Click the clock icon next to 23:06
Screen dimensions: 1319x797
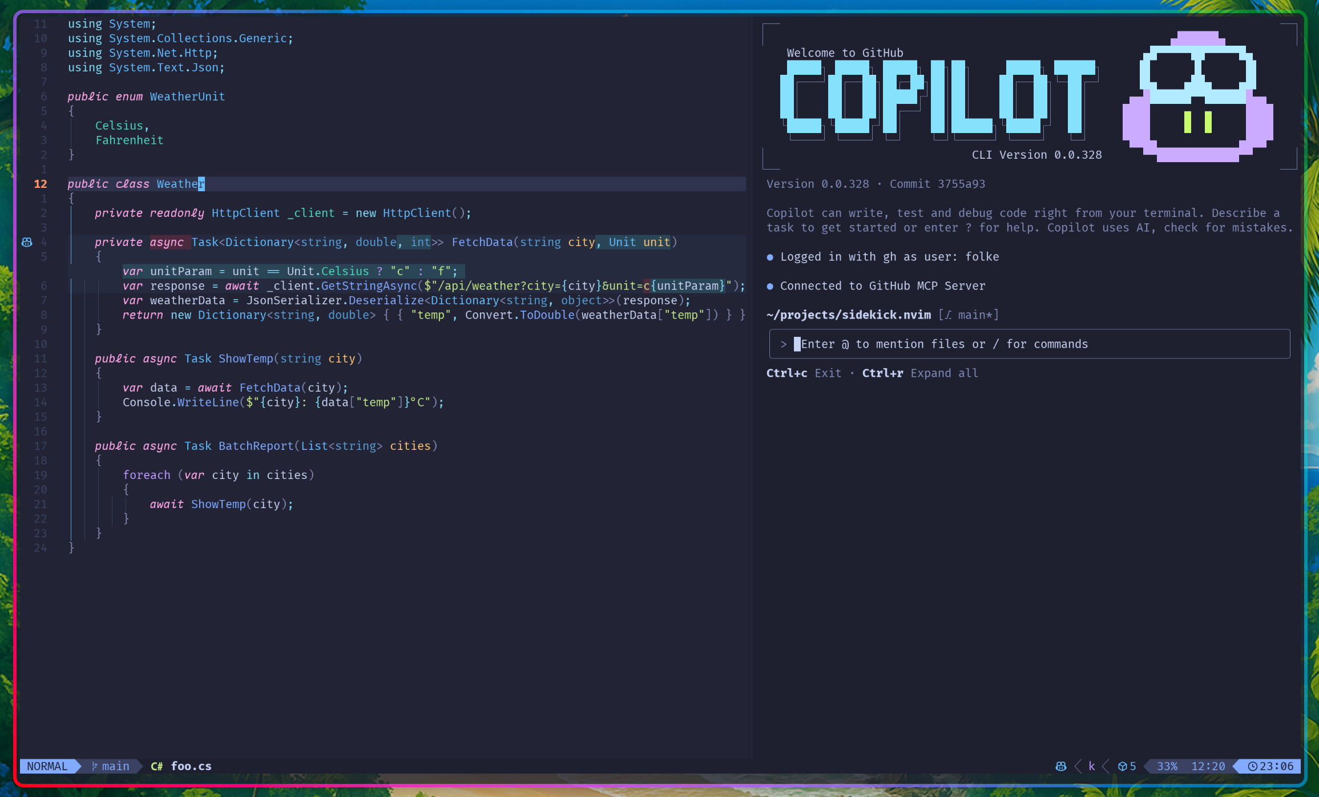(x=1252, y=766)
